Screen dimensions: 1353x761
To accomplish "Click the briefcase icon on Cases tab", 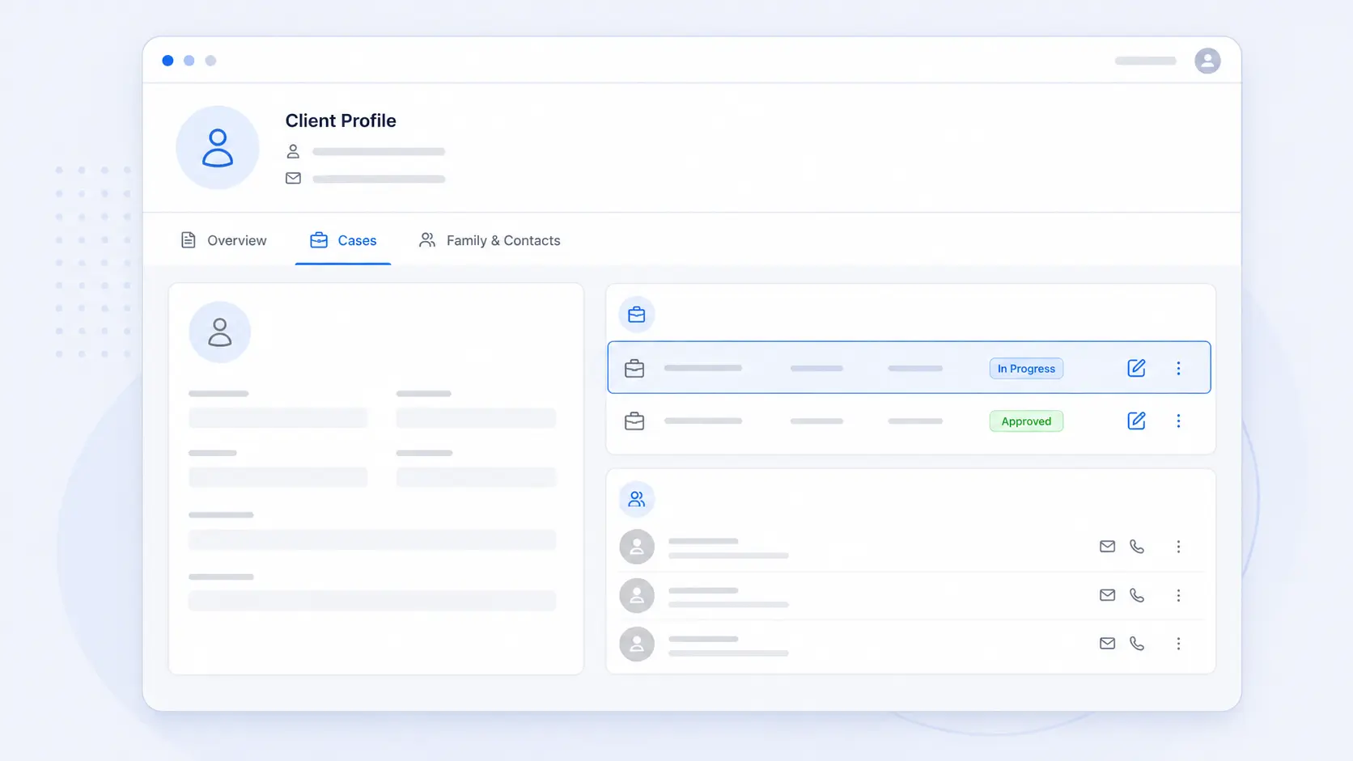I will [319, 240].
